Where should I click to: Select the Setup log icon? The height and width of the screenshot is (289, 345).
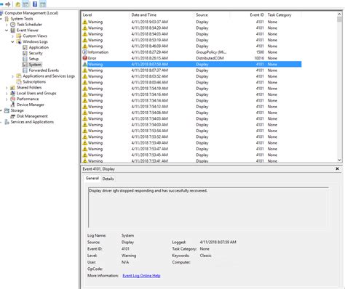pos(25,59)
